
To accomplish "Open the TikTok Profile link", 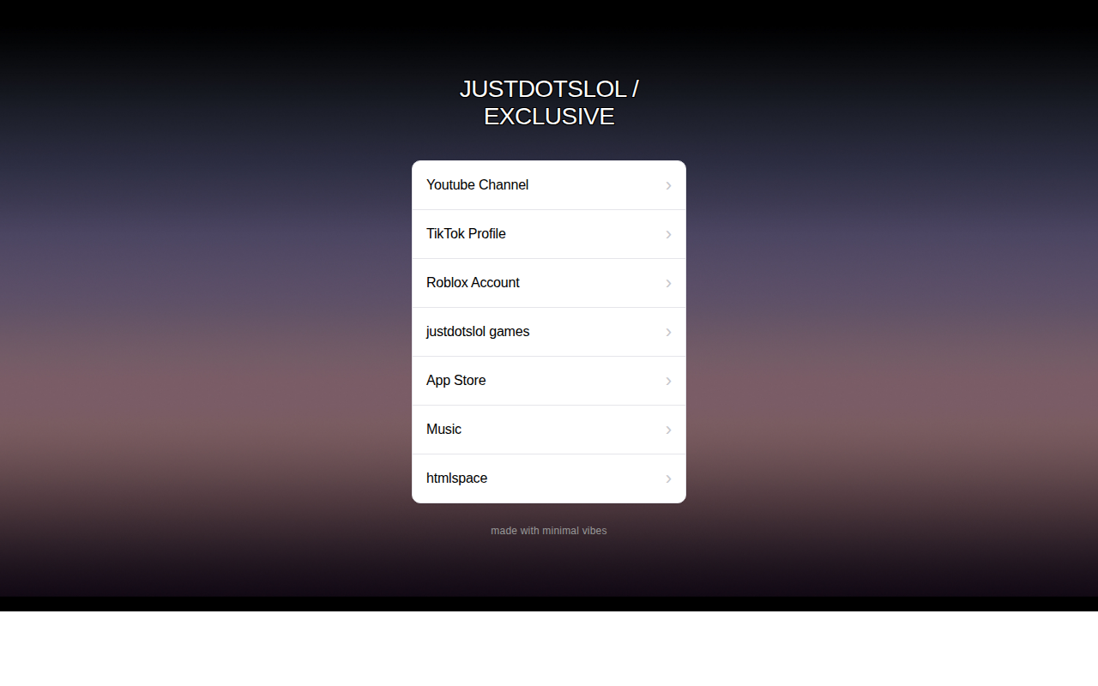I will pyautogui.click(x=549, y=234).
